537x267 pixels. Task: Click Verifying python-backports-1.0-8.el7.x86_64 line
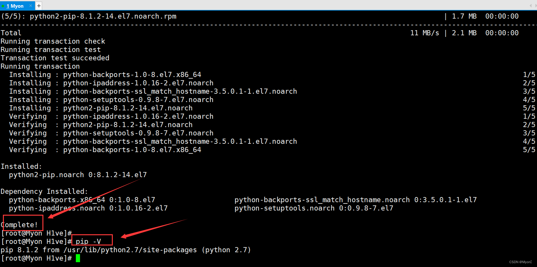[x=105, y=150]
